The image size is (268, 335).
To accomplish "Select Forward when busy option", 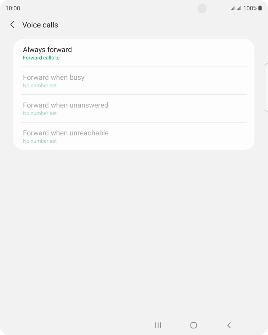I will 53,77.
